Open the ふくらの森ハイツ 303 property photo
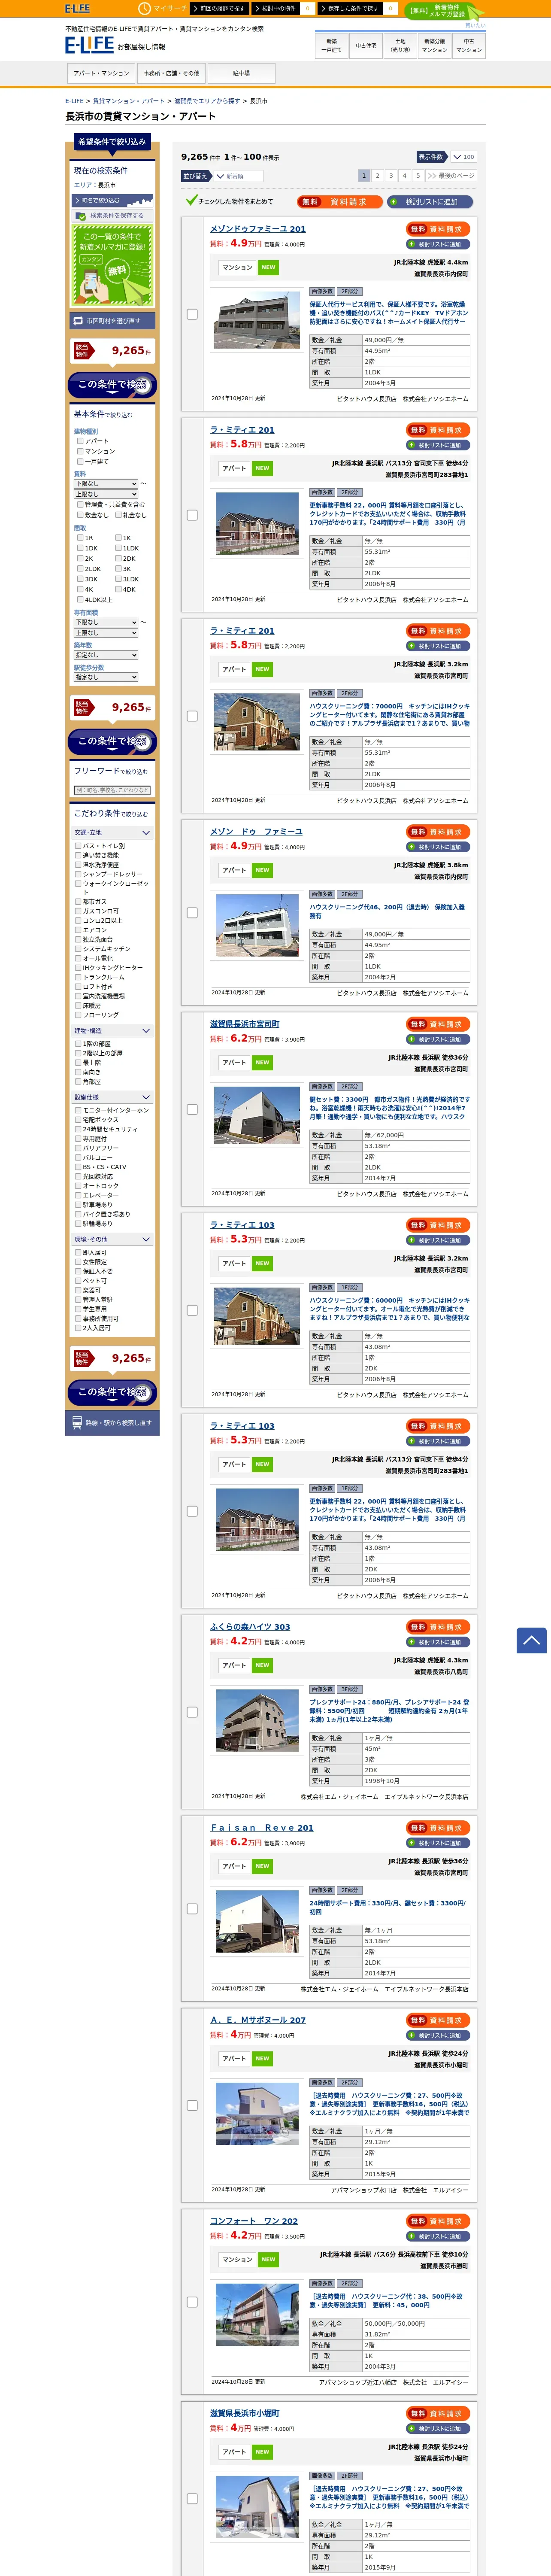551x2576 pixels. pyautogui.click(x=257, y=1720)
